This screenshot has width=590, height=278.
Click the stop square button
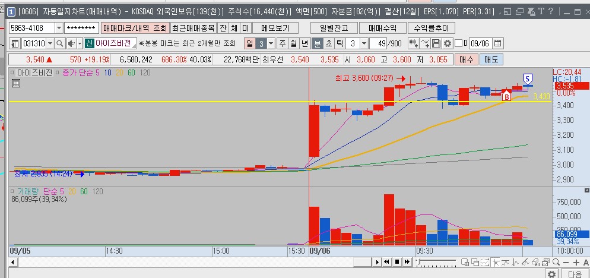(397, 262)
